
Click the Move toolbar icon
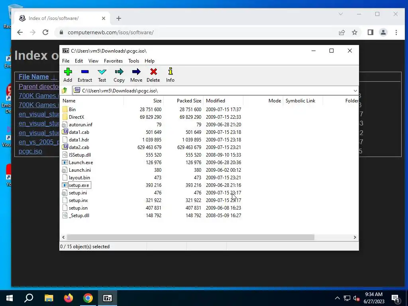tap(136, 72)
